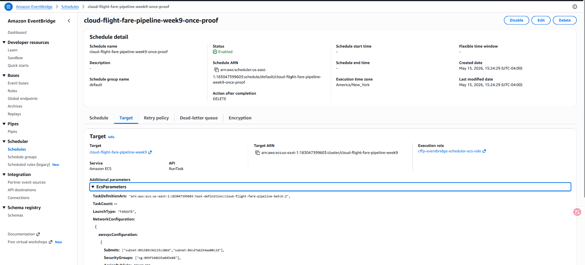The image size is (585, 265).
Task: Click external link icon after execution role
Action: click(484, 151)
